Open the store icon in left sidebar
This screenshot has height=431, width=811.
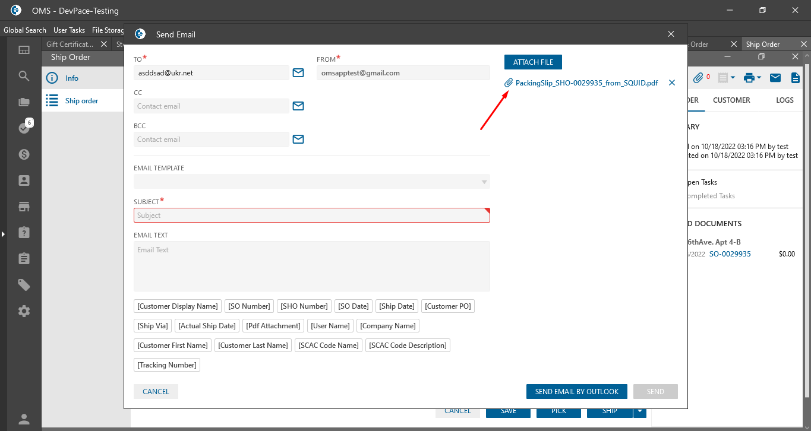click(24, 207)
